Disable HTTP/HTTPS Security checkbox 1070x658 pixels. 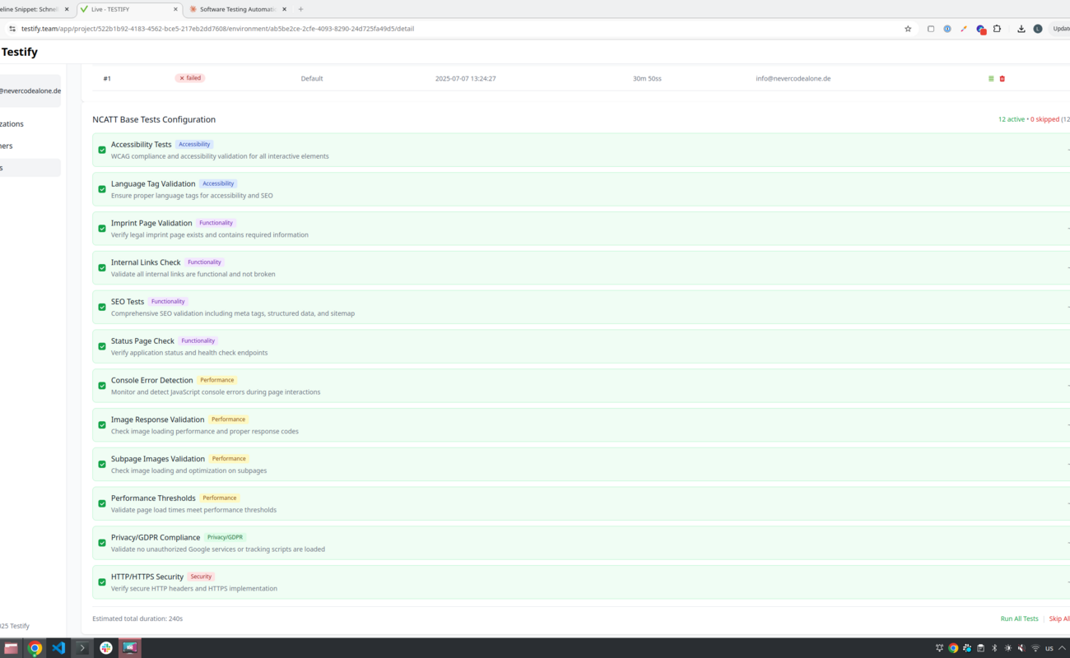click(x=102, y=582)
